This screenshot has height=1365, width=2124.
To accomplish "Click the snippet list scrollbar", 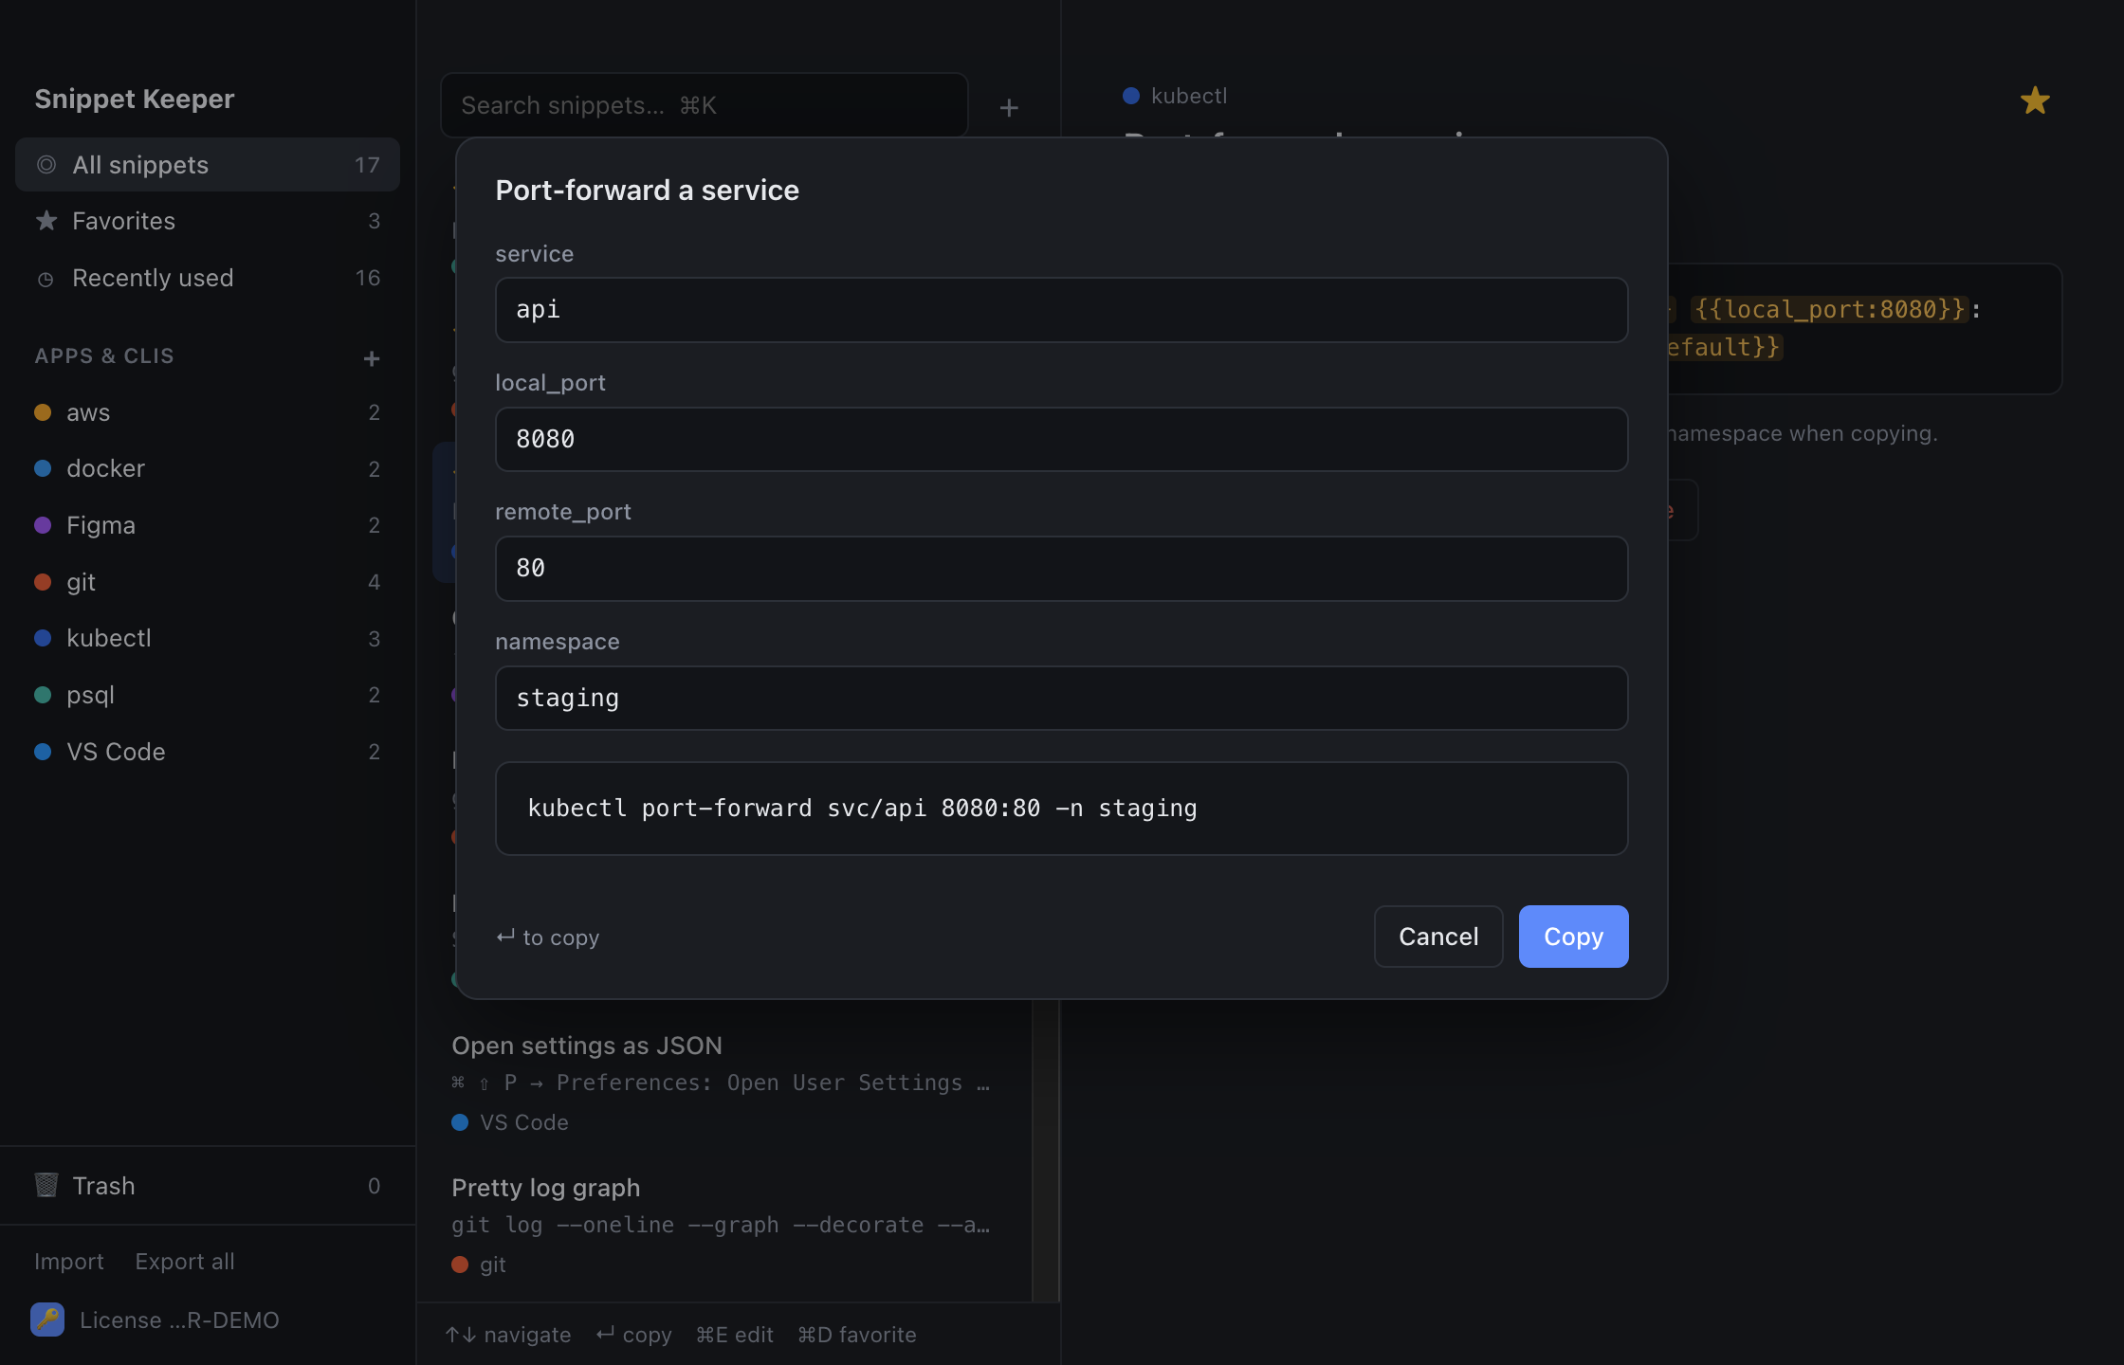I will [x=1045, y=1150].
